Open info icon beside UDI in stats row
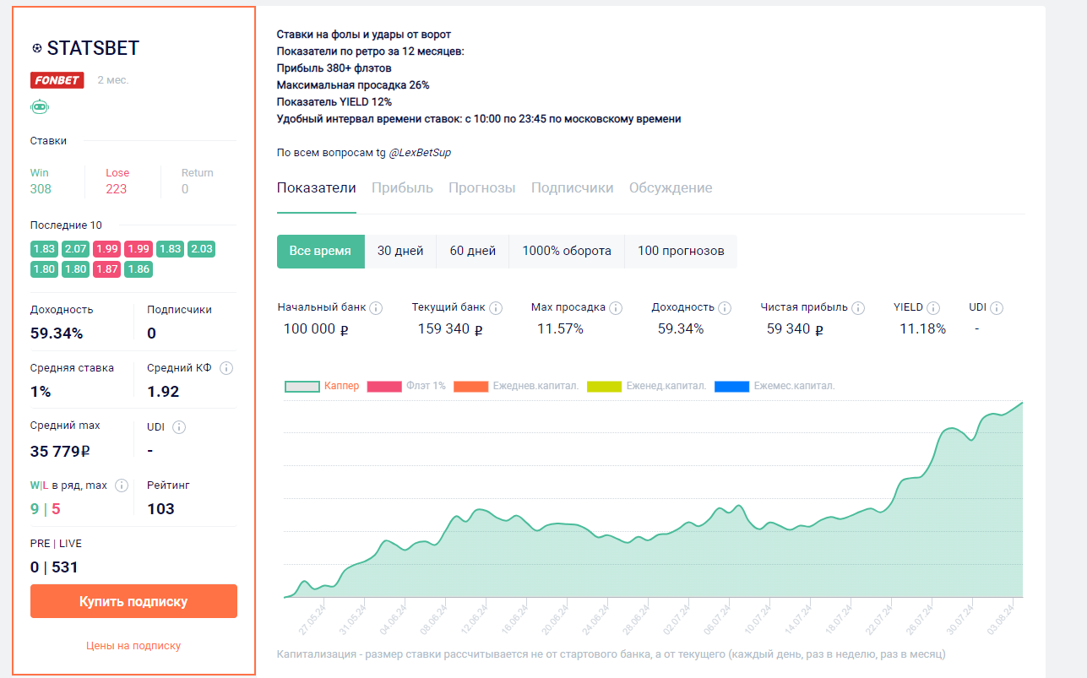1087x678 pixels. (997, 308)
